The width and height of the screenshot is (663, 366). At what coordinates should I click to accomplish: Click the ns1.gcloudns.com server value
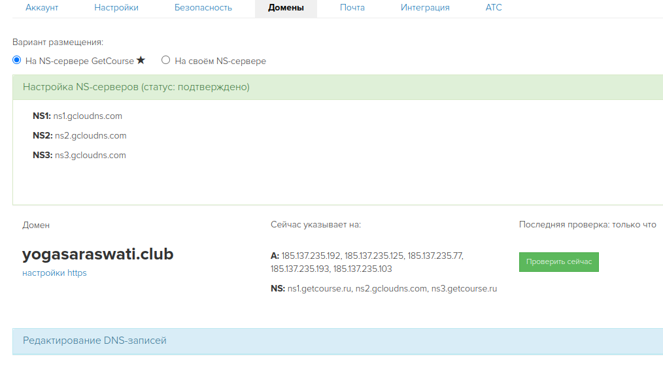[88, 116]
